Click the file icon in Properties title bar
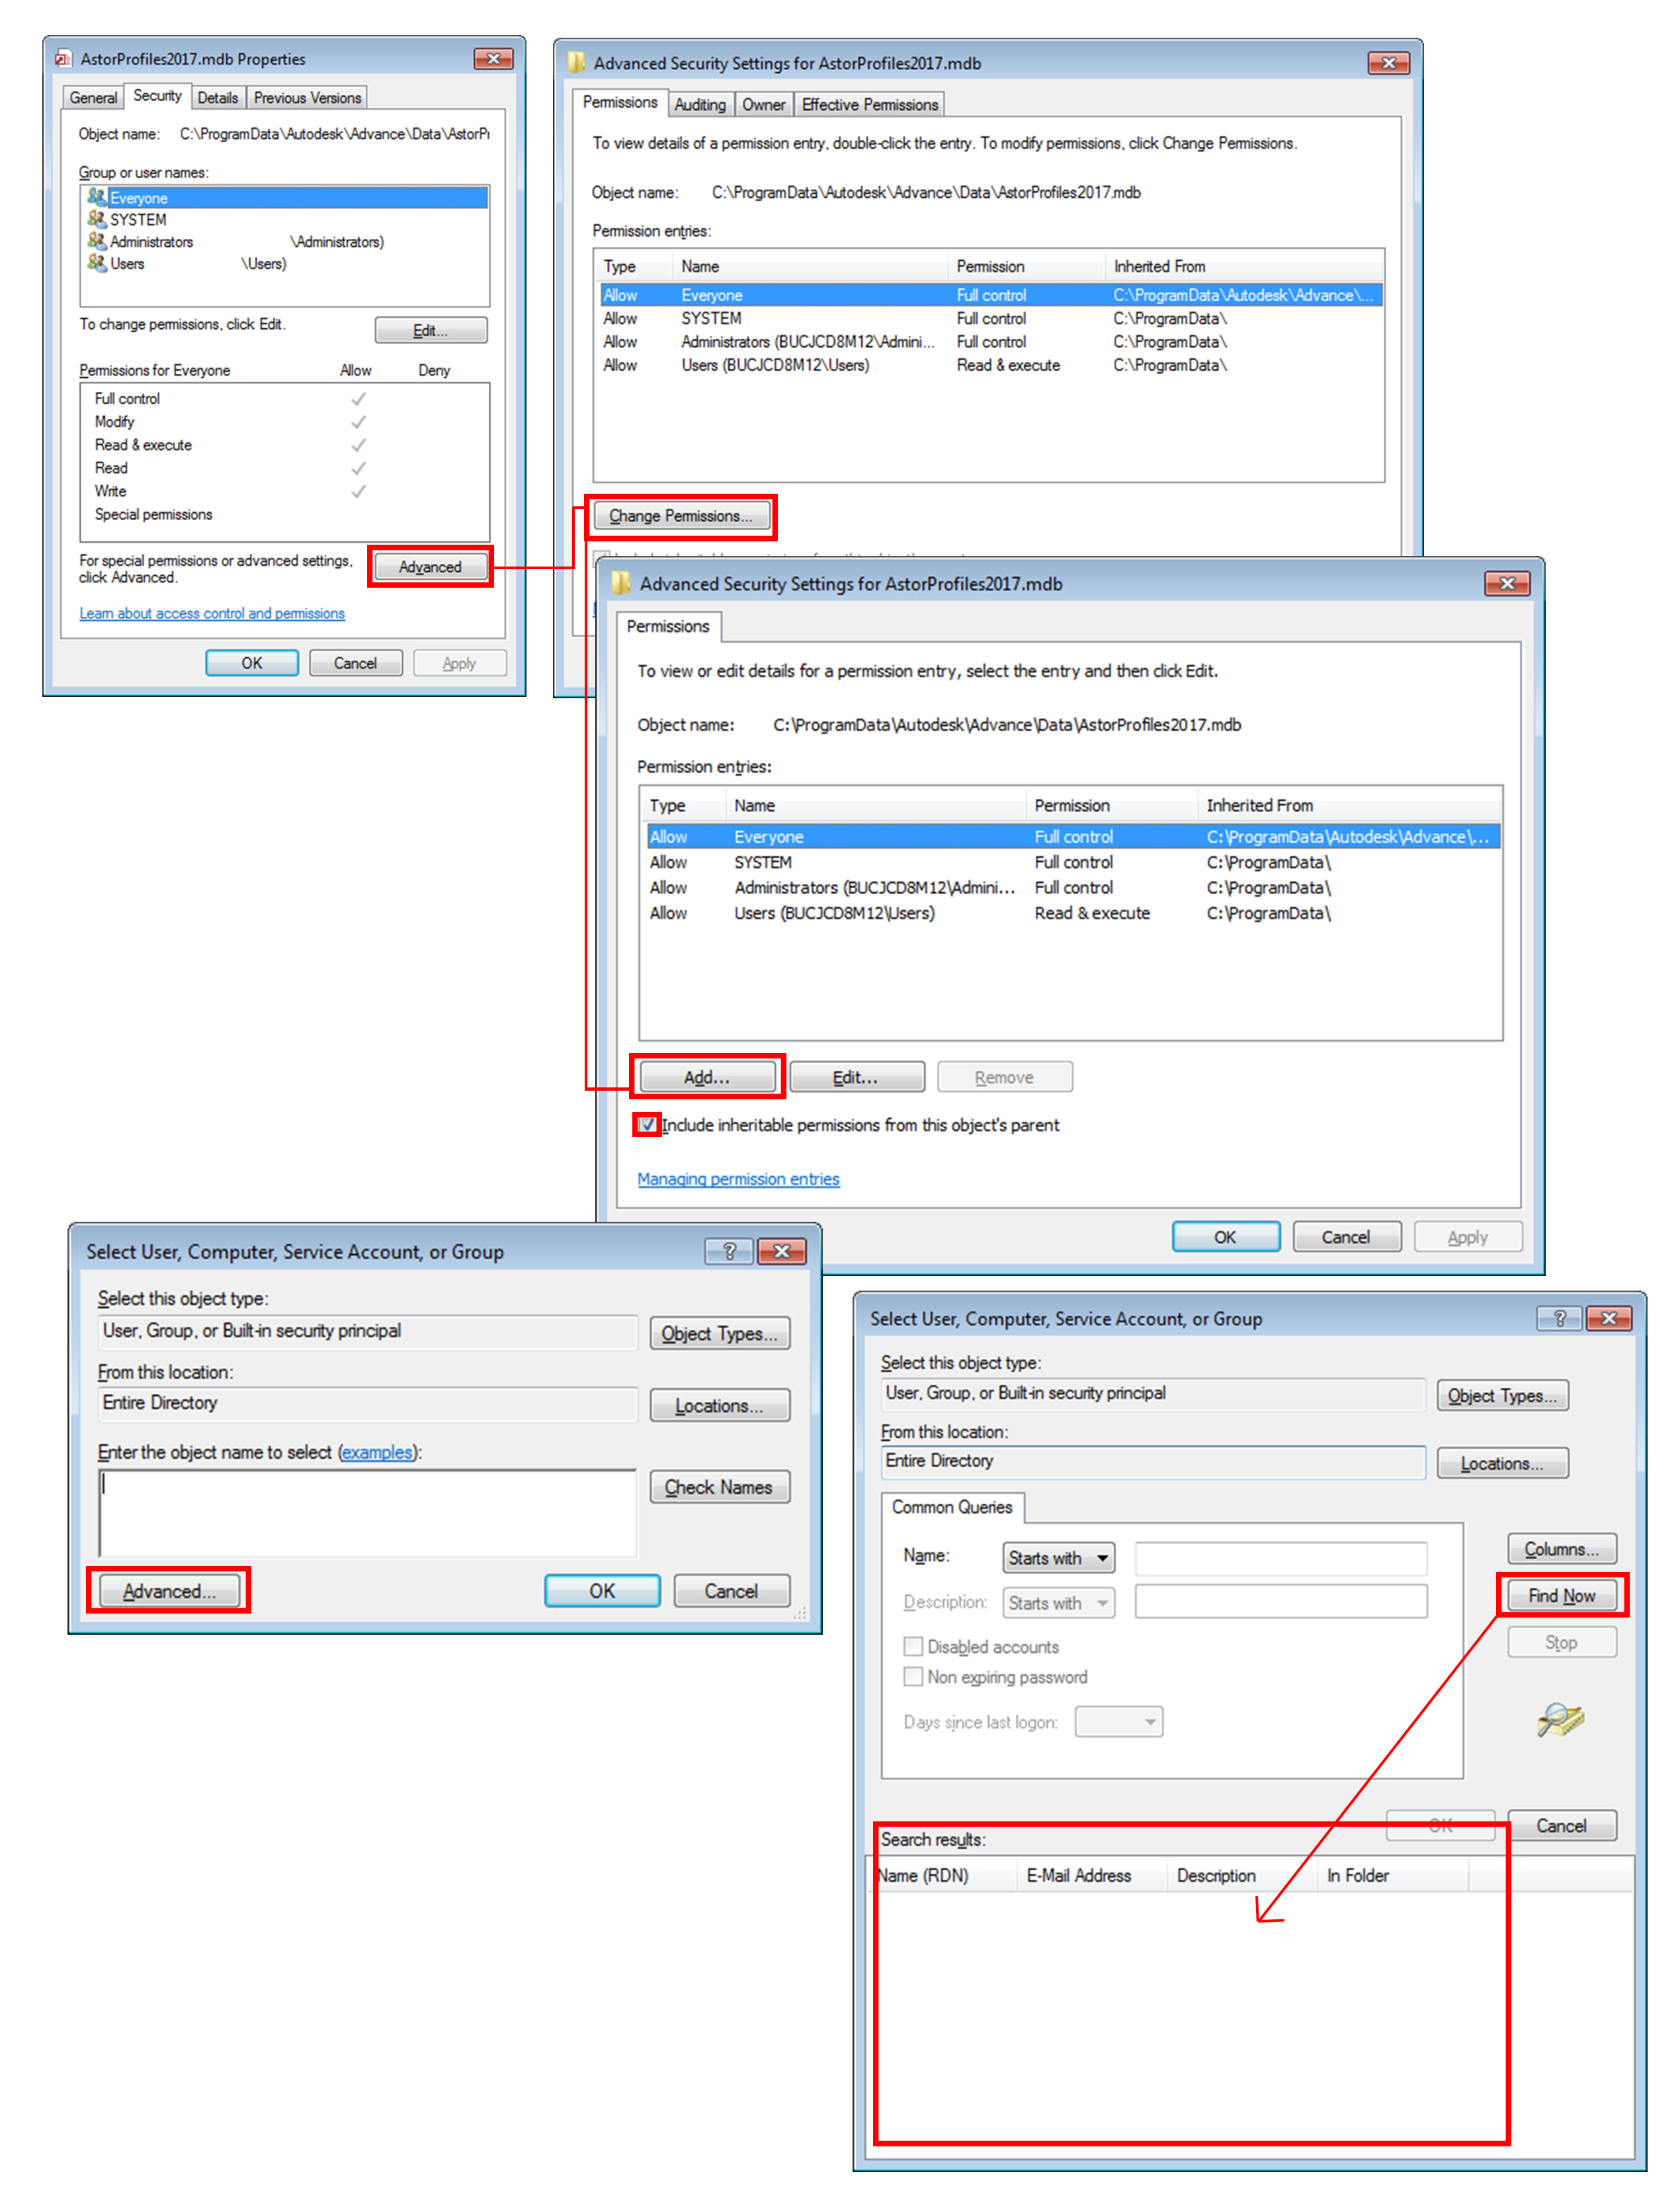 [x=64, y=59]
